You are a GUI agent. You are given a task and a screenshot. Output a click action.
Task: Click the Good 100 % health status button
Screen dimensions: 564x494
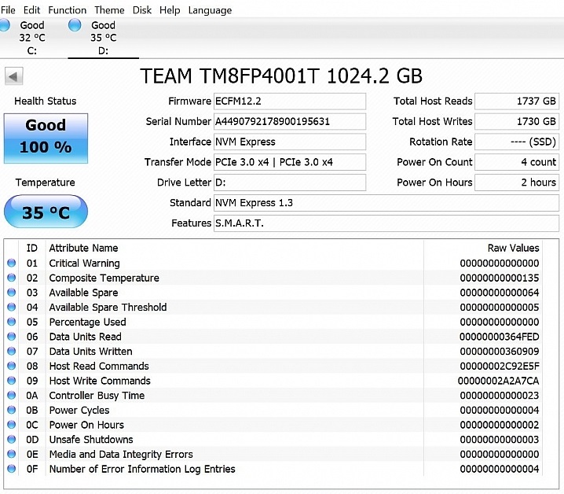(x=46, y=138)
